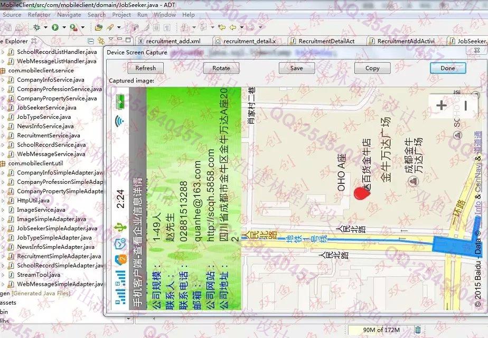Click the heap status 90M of 172M
The height and width of the screenshot is (338, 488).
[381, 330]
